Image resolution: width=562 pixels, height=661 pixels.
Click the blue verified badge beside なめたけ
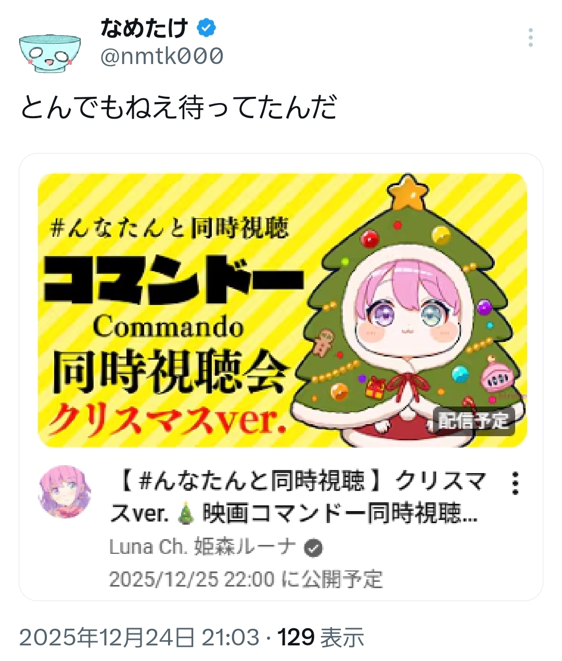pos(206,28)
